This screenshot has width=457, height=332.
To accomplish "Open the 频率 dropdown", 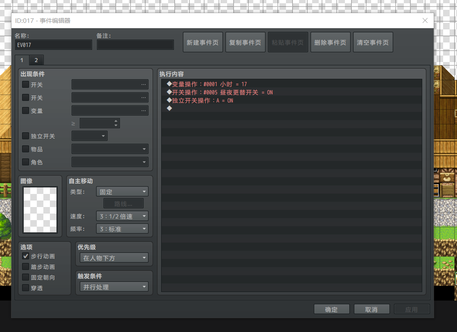I will (x=122, y=229).
